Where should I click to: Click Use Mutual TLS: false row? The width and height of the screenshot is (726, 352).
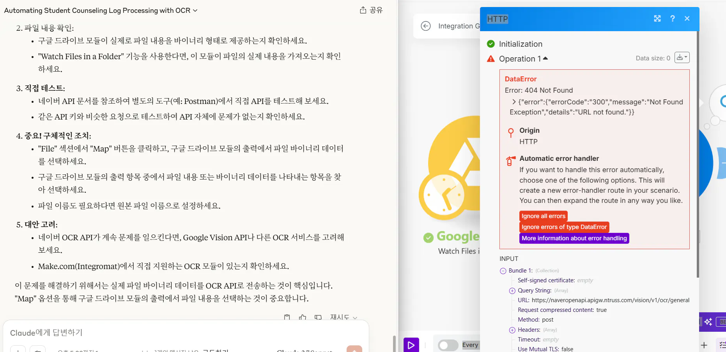coord(545,349)
